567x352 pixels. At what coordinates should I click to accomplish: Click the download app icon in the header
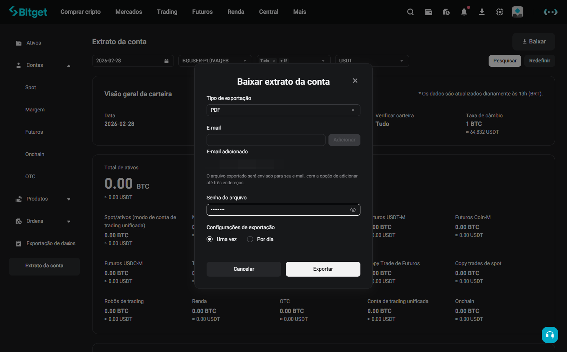click(482, 12)
